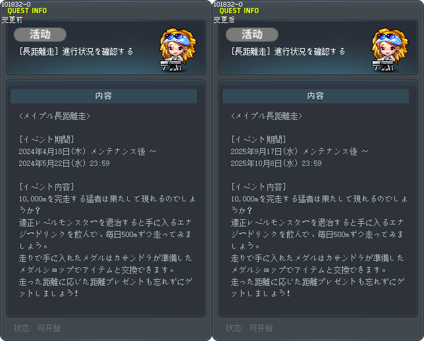Click the 2024年5月22日 event end date line
The width and height of the screenshot is (424, 341).
(65, 163)
